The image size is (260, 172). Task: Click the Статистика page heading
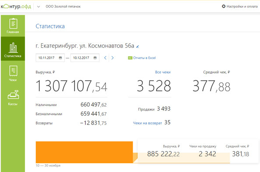[x=50, y=26]
